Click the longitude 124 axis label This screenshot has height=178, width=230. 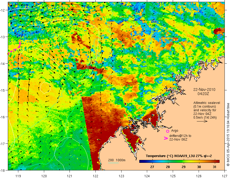click(x=147, y=176)
